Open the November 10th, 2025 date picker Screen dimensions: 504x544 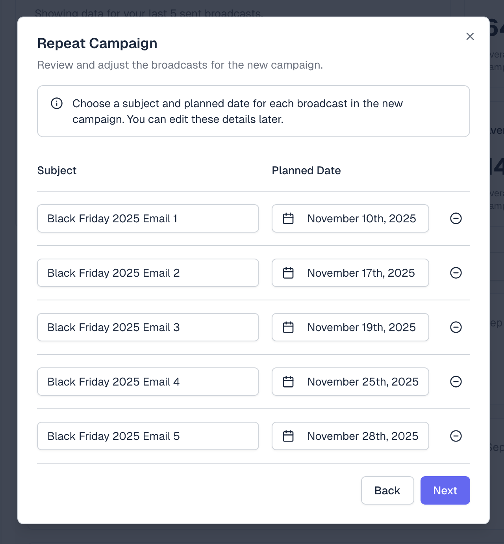tap(350, 218)
